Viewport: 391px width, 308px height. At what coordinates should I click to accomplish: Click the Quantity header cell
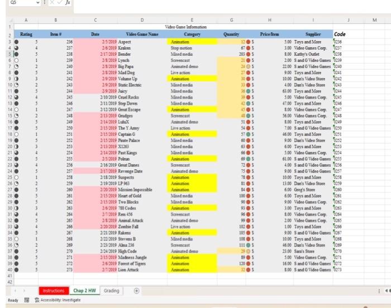pos(231,35)
